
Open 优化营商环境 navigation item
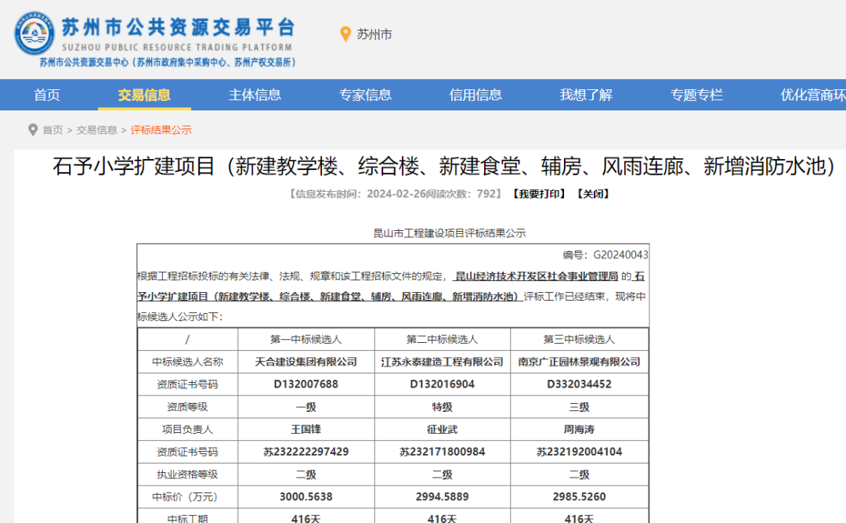tap(812, 96)
